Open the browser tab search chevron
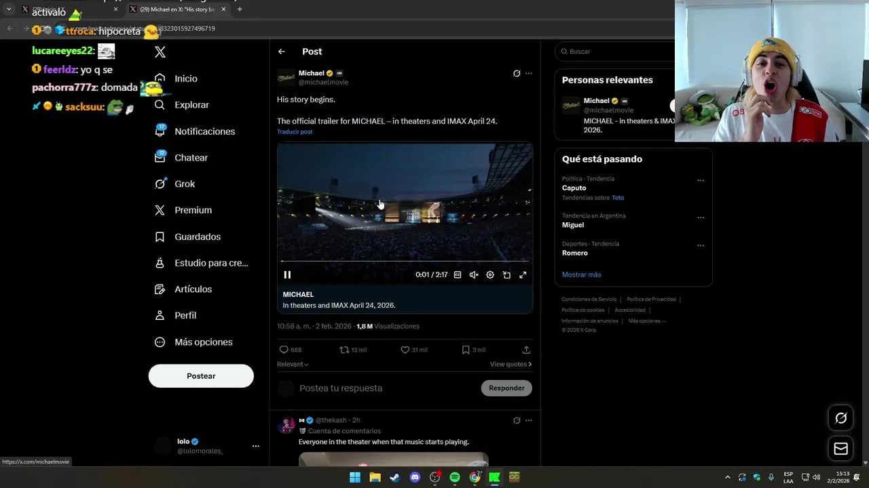The image size is (869, 488). (9, 9)
